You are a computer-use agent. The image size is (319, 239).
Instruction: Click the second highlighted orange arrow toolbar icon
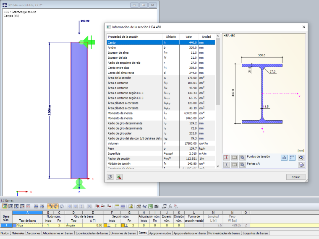click(55, 206)
